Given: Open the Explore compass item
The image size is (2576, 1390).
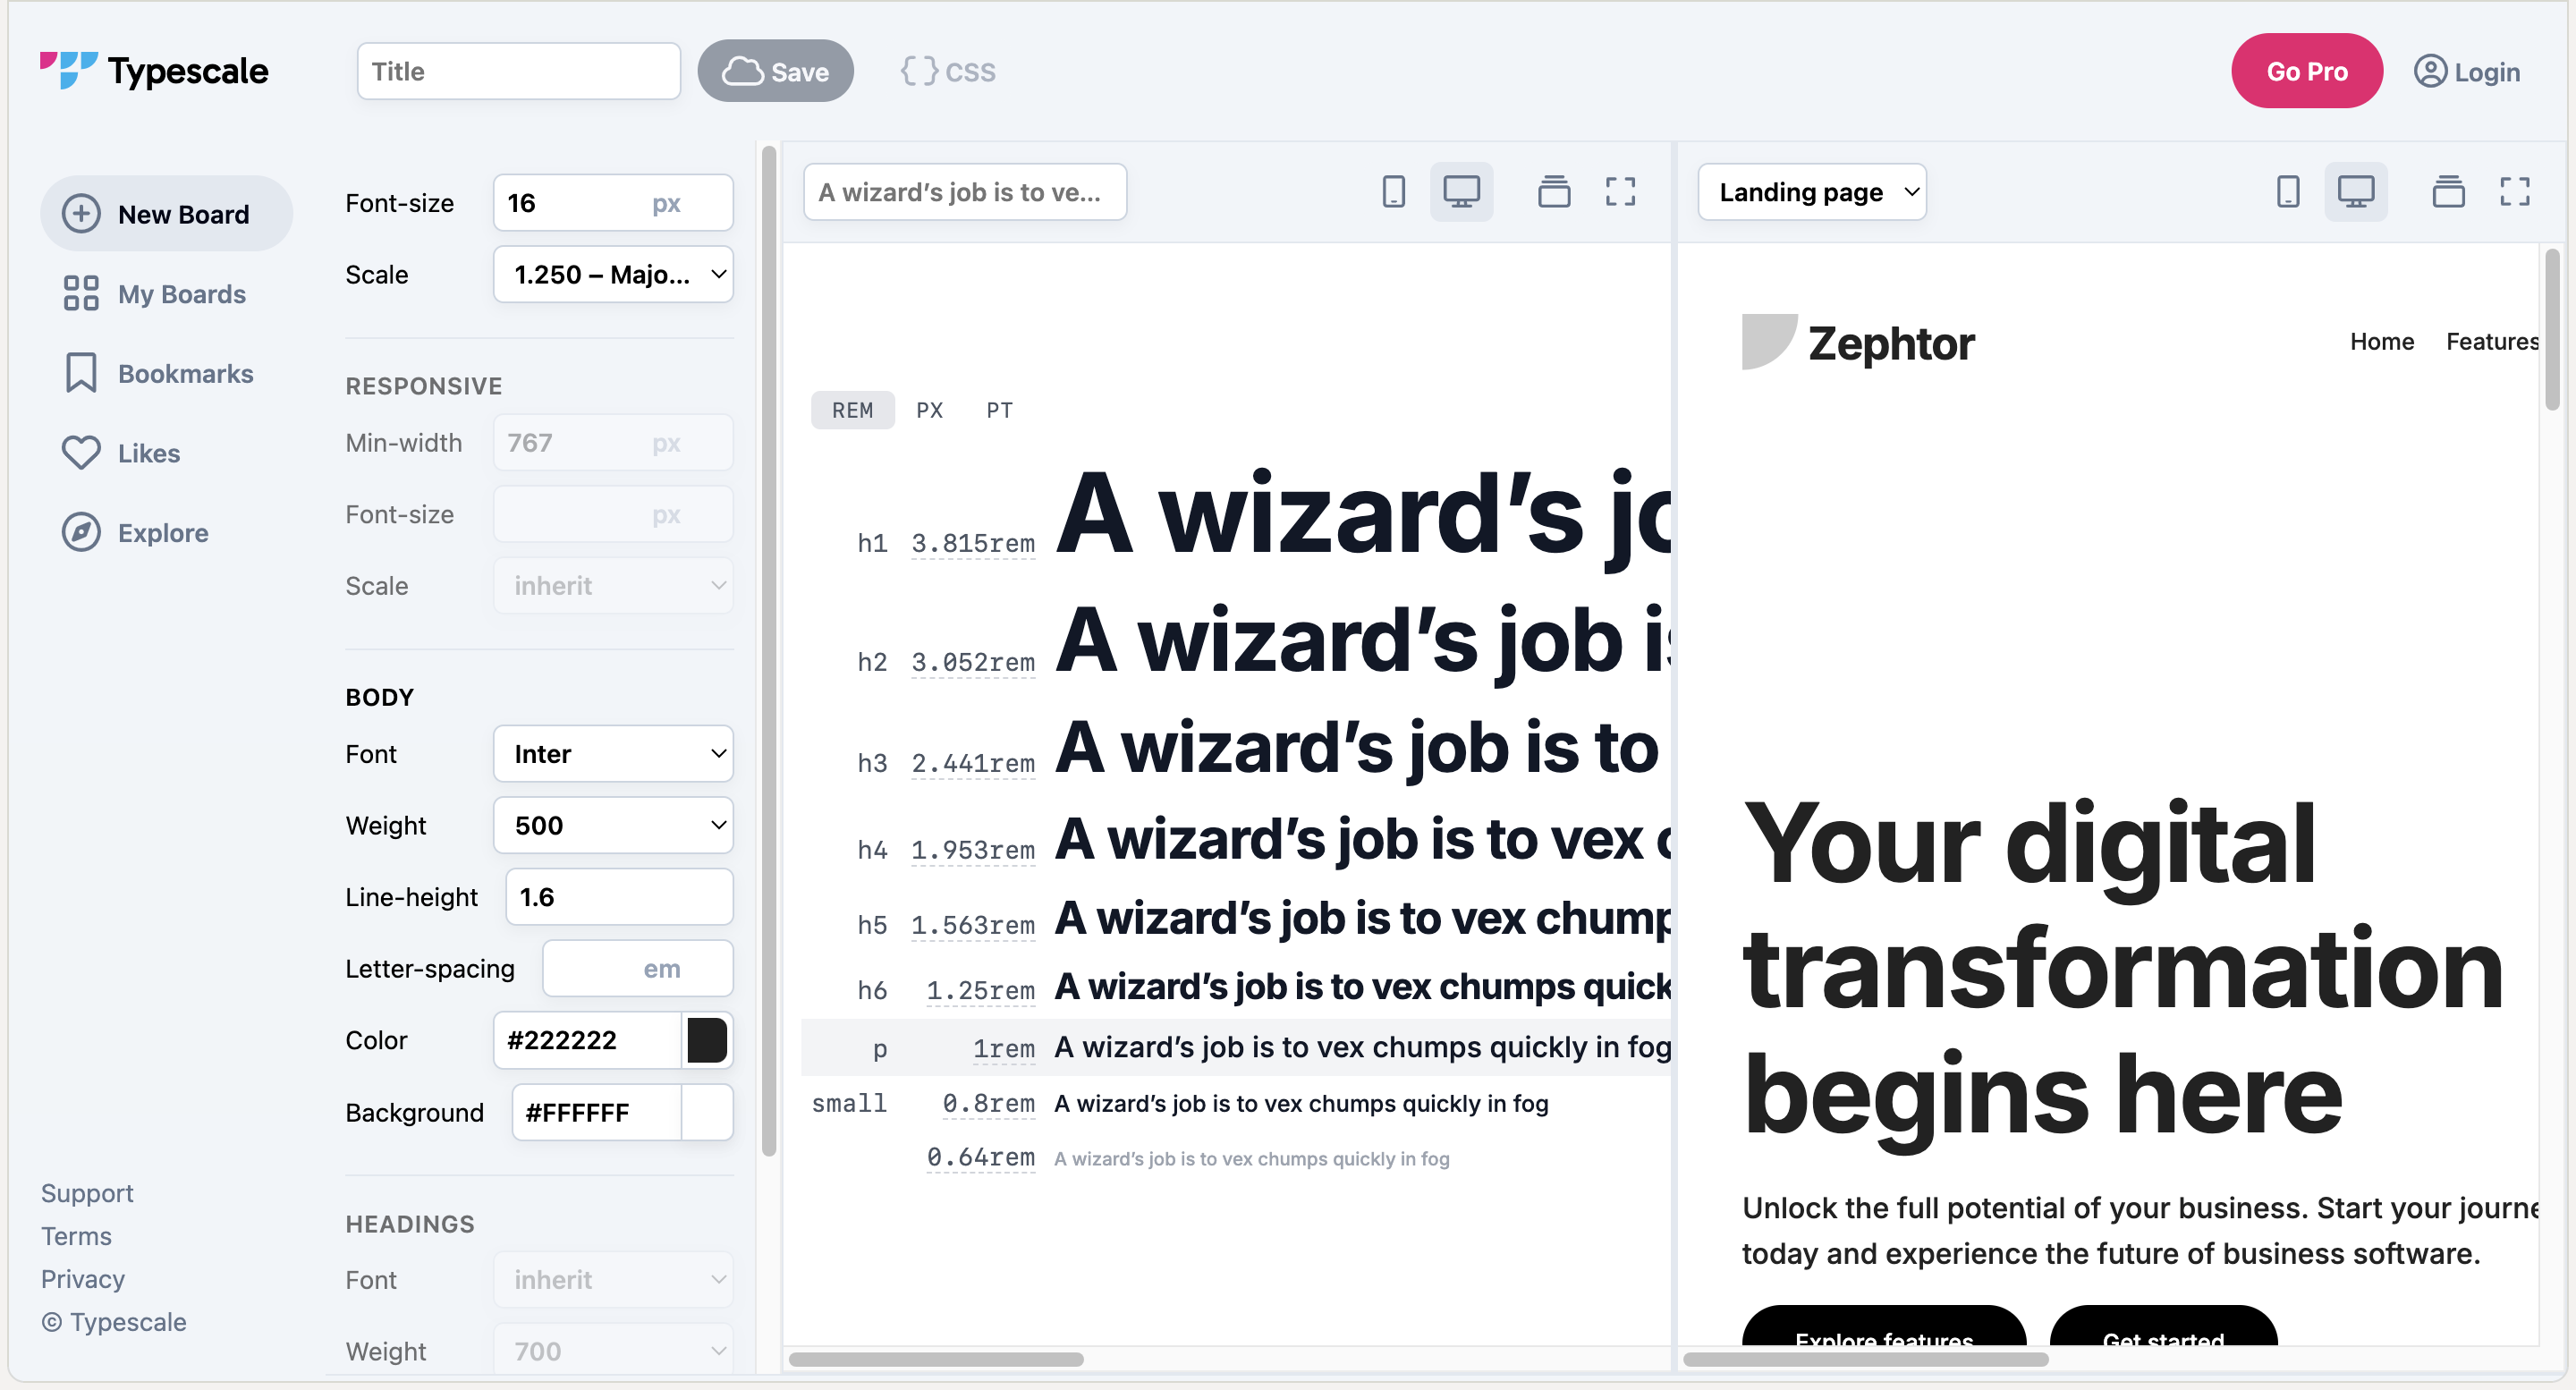Looking at the screenshot, I should pos(162,532).
